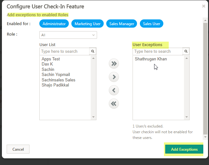Click the move selected user right arrow
The image size is (209, 165).
pyautogui.click(x=114, y=77)
